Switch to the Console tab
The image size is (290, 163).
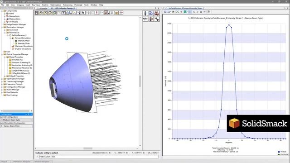point(43,8)
